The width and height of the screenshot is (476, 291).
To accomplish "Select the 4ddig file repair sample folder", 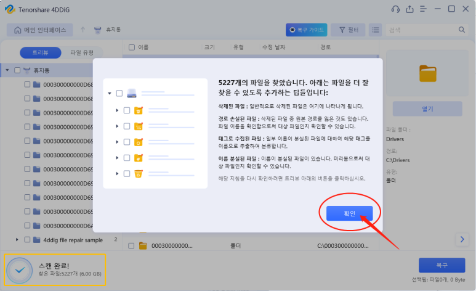I will [73, 240].
